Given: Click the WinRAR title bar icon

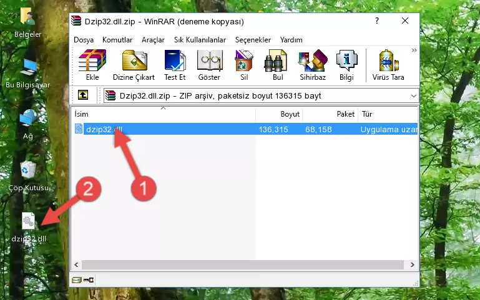Looking at the screenshot, I should pyautogui.click(x=76, y=21).
